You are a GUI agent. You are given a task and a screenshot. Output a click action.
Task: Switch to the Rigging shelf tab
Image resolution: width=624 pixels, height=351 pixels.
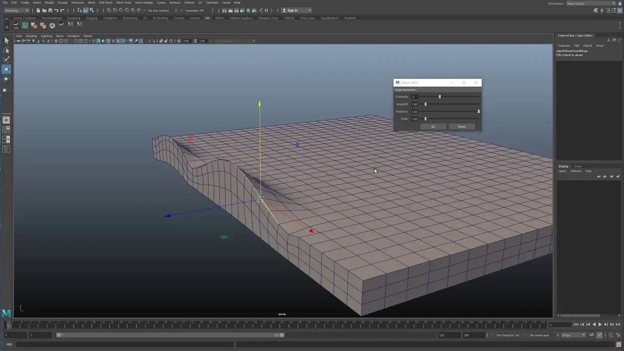[92, 18]
